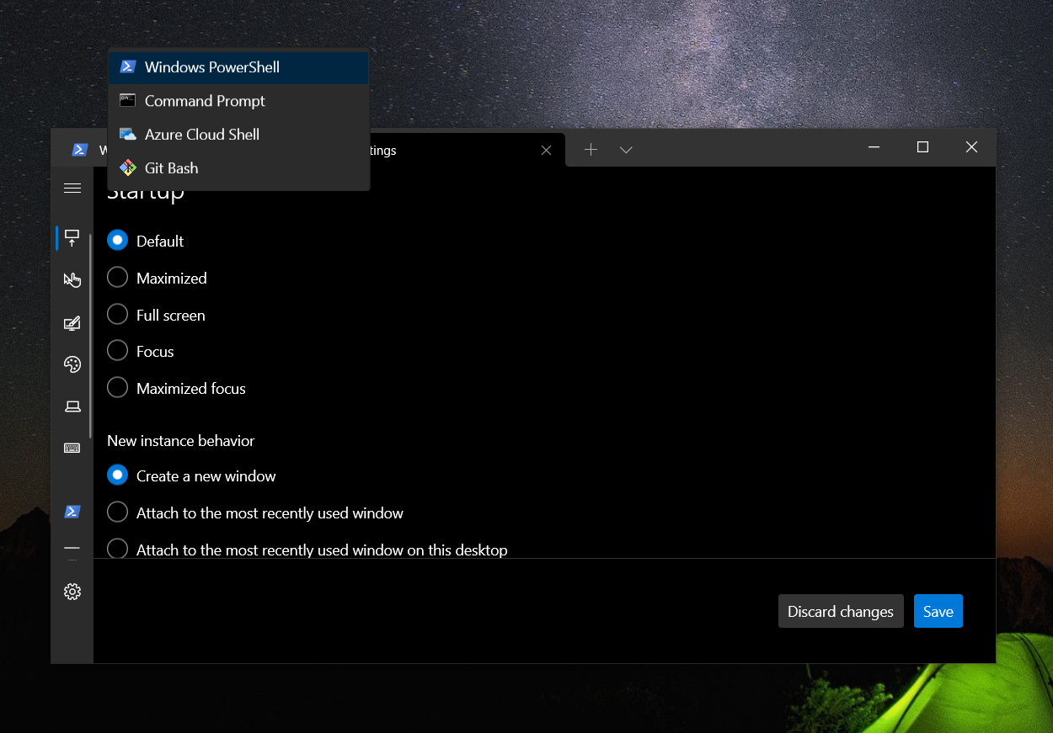Click the Azure Cloud Shell cloud icon
This screenshot has width=1053, height=733.
point(127,134)
